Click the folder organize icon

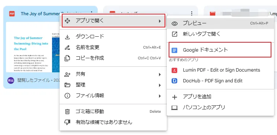point(67,85)
